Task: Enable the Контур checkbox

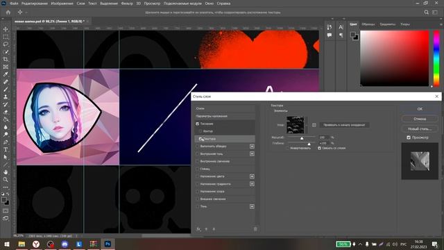Action: tap(200, 131)
